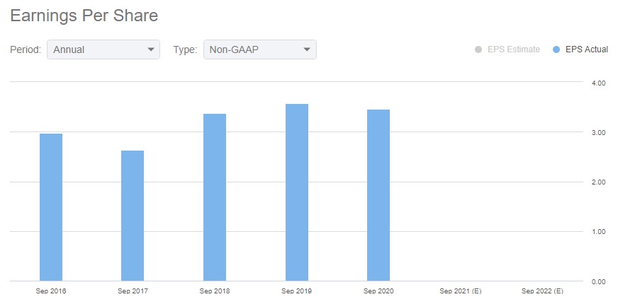
Task: Click the Sep 2021 (E) axis label
Action: (x=461, y=291)
